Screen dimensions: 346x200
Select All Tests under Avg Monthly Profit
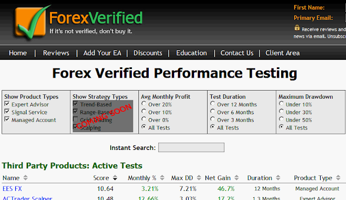144,127
